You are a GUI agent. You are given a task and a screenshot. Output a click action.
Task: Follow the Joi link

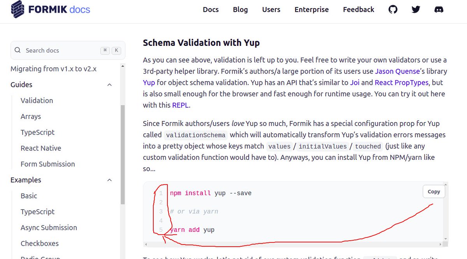[355, 82]
